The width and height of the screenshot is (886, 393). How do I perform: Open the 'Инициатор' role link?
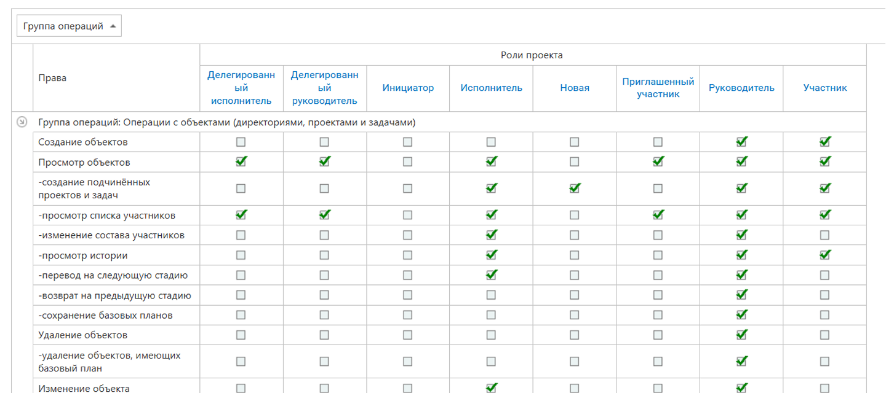[408, 88]
